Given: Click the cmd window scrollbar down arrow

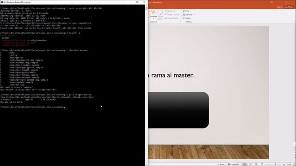Looking at the screenshot, I should point(147,165).
